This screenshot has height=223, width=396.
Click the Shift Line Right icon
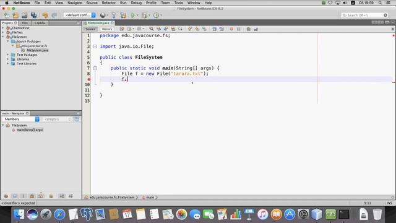222,29
